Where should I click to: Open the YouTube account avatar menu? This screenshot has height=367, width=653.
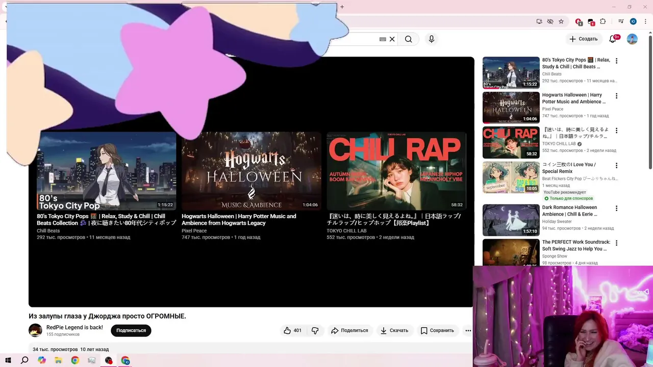632,39
